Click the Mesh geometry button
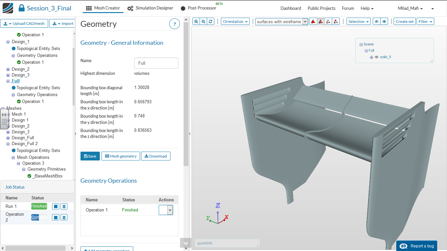Screen dimensions: 447x251 [121, 156]
